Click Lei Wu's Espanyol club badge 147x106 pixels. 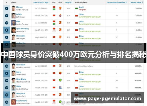pyautogui.click(x=60, y=16)
